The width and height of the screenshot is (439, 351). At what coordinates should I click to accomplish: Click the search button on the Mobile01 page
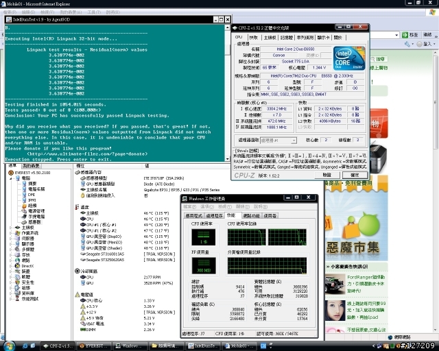pyautogui.click(x=379, y=59)
